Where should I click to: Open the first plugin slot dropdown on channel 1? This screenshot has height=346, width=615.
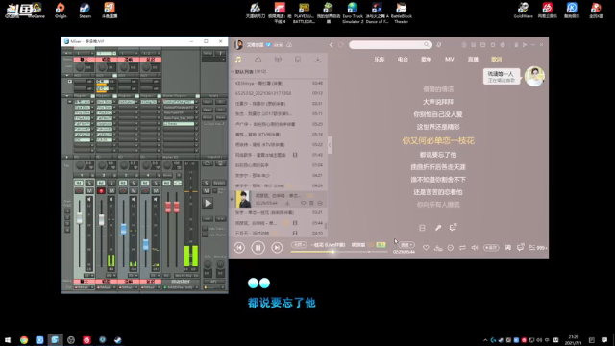(92, 102)
